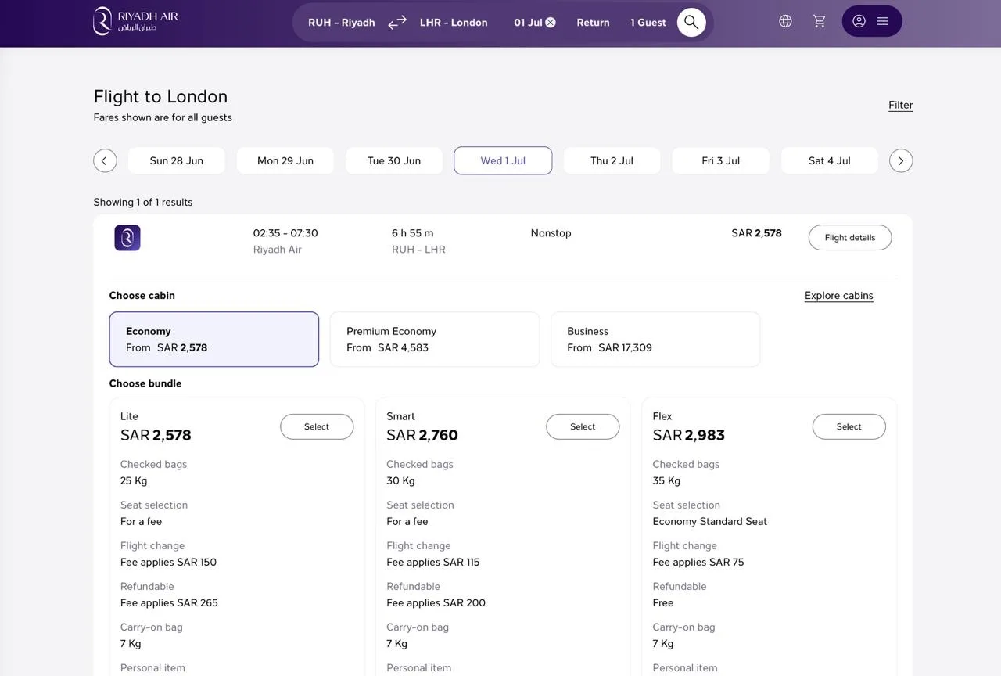
Task: Swap origin and destination arrows icon
Action: [x=397, y=22]
